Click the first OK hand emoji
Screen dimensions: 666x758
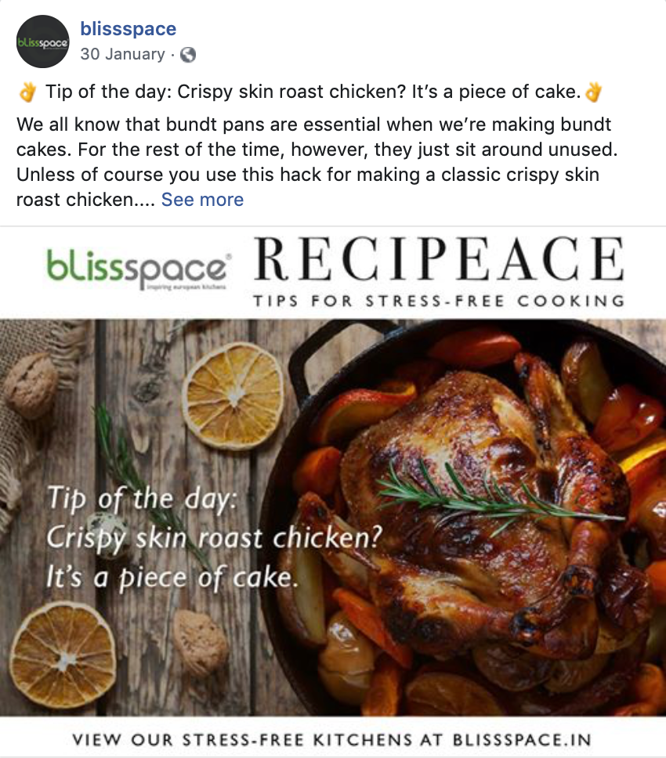[x=27, y=92]
